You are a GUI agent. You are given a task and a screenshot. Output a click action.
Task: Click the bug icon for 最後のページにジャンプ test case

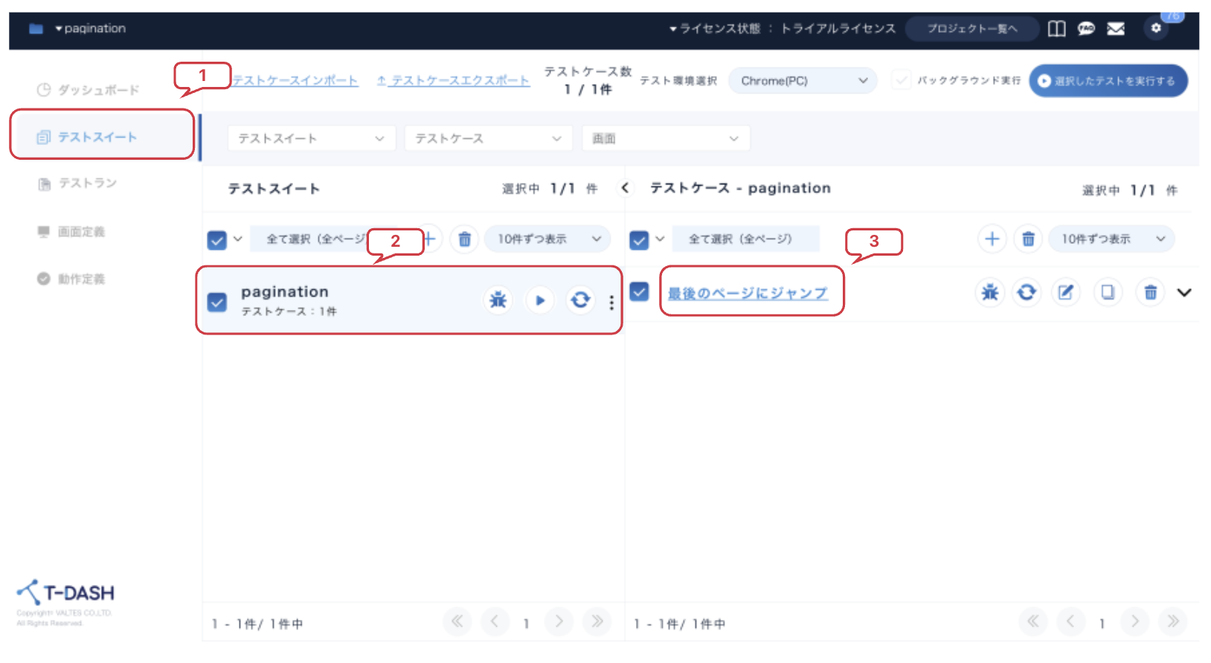[989, 293]
